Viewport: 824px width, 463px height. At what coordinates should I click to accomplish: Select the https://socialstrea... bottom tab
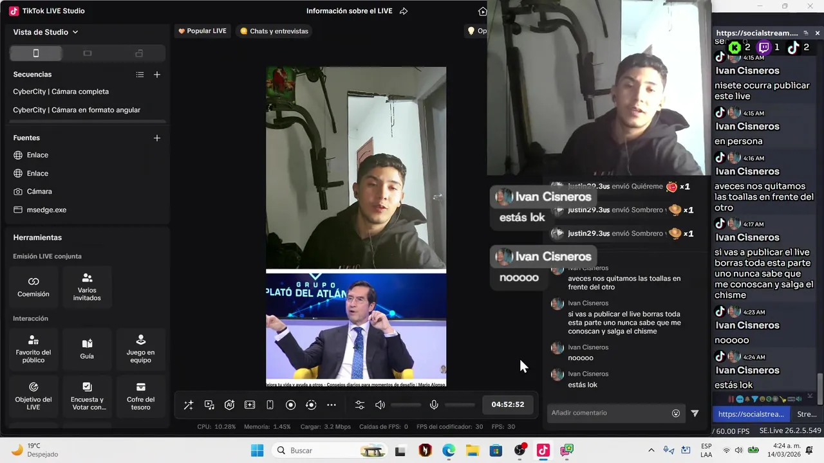[751, 414]
